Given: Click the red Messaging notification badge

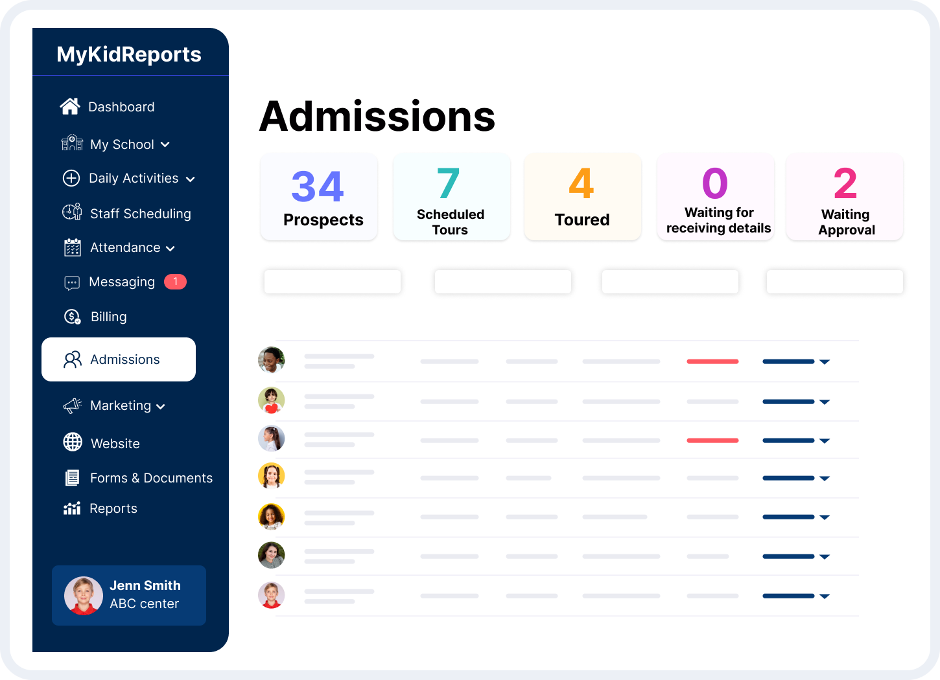Looking at the screenshot, I should pyautogui.click(x=175, y=282).
